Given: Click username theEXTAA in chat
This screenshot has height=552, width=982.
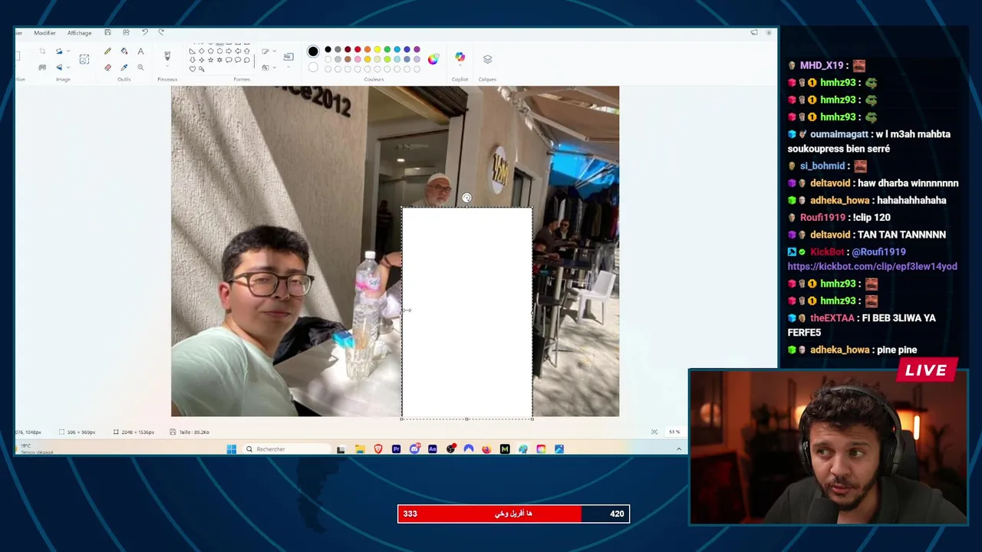Looking at the screenshot, I should 832,318.
